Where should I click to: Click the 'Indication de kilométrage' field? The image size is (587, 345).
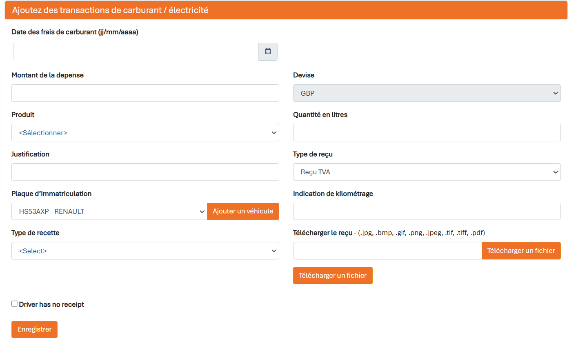click(x=427, y=211)
